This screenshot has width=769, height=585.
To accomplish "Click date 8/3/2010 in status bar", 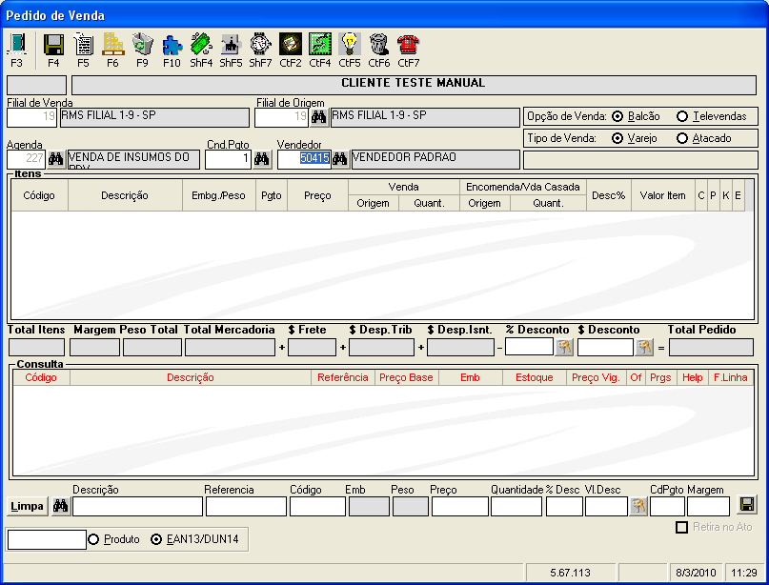I will coord(696,573).
